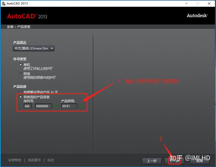Click the 上一步 button to go back
216x167 pixels.
click(152, 161)
